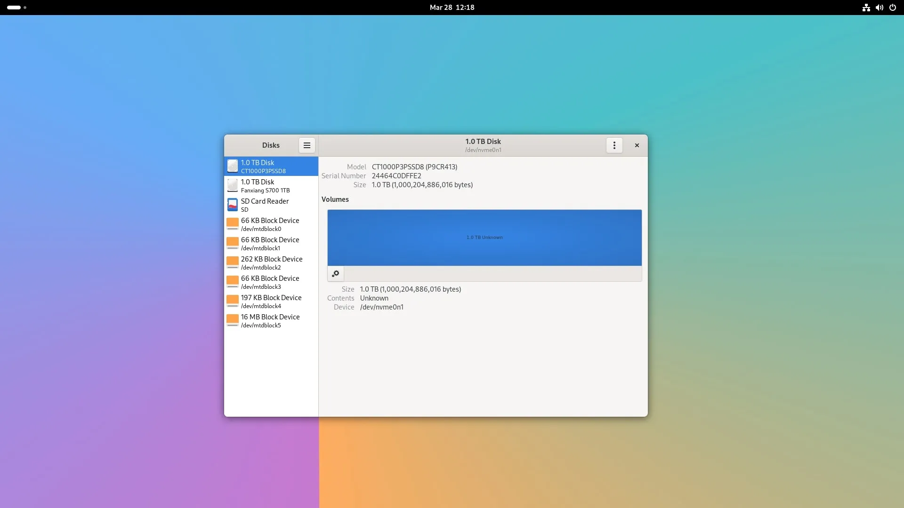Click the volume options gear icon
This screenshot has width=904, height=508.
pos(336,274)
